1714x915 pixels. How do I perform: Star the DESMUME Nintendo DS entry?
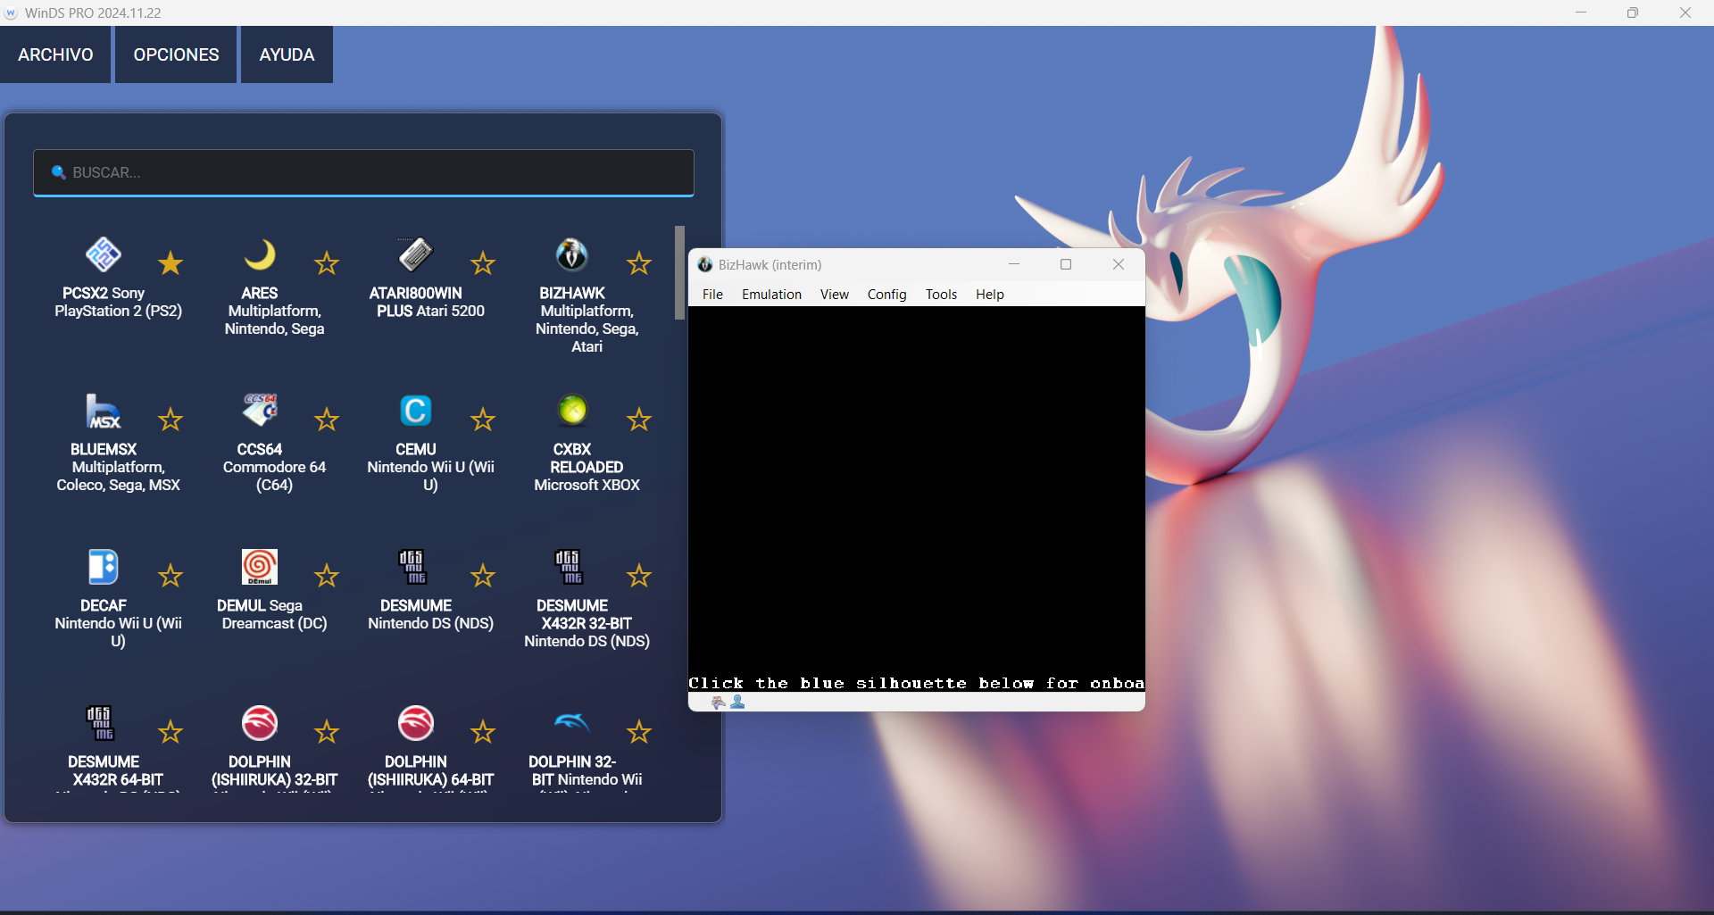tap(483, 576)
